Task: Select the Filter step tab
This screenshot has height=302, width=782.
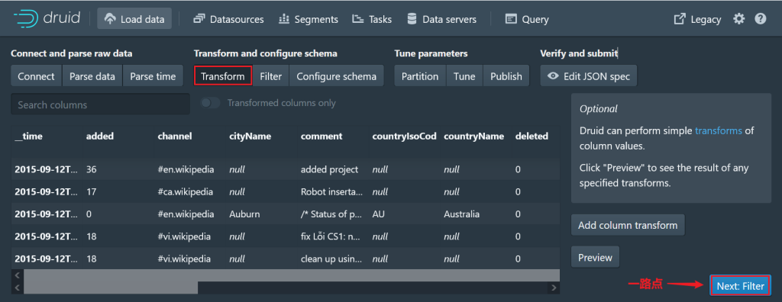Action: pyautogui.click(x=271, y=76)
